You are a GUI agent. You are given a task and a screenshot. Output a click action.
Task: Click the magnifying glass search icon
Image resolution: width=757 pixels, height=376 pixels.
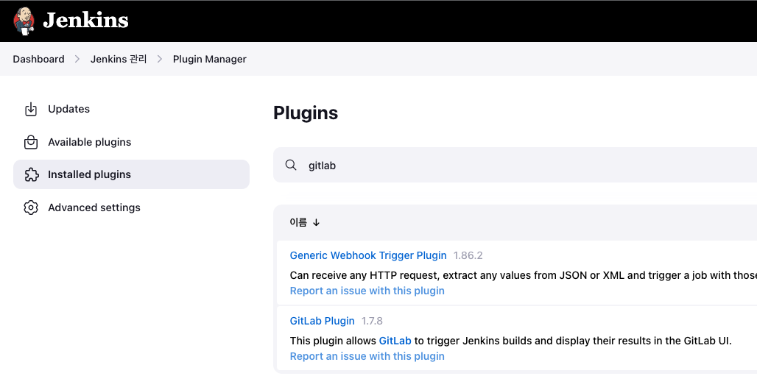[291, 166]
